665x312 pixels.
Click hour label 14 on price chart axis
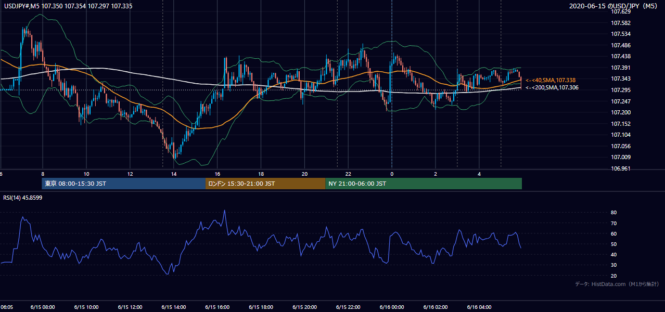point(174,174)
